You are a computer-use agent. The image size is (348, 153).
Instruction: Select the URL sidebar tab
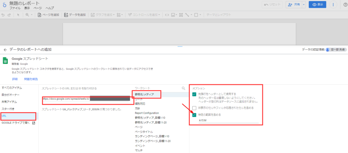(x=19, y=116)
